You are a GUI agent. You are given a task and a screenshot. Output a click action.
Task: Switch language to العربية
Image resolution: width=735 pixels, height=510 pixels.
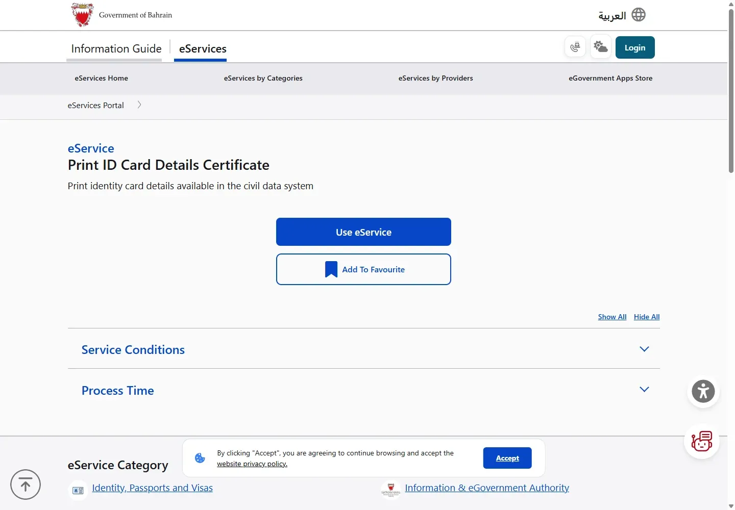point(612,15)
